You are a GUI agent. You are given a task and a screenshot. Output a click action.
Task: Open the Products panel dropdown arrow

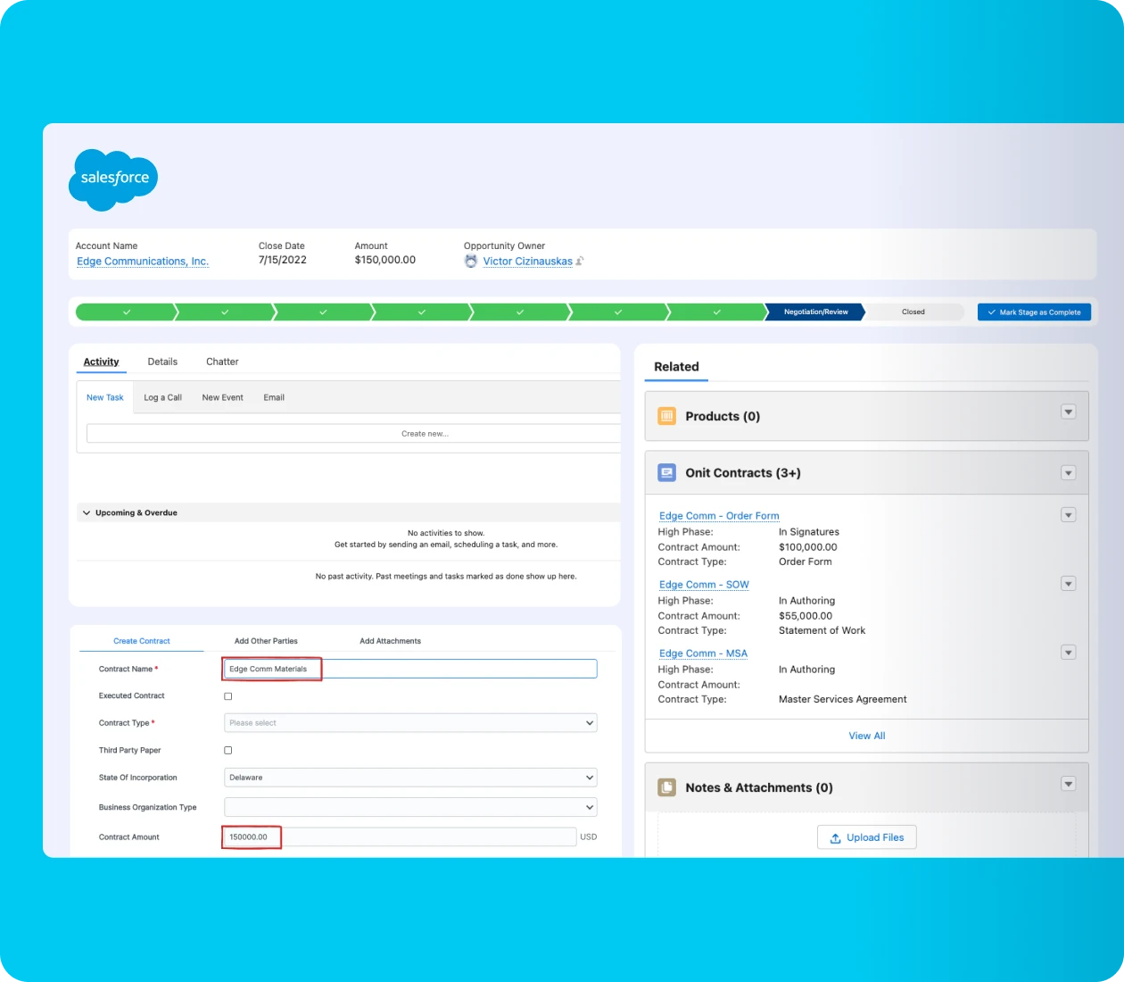pyautogui.click(x=1069, y=412)
